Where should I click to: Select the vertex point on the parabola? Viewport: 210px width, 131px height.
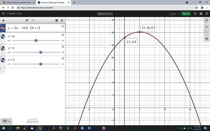tap(140, 32)
